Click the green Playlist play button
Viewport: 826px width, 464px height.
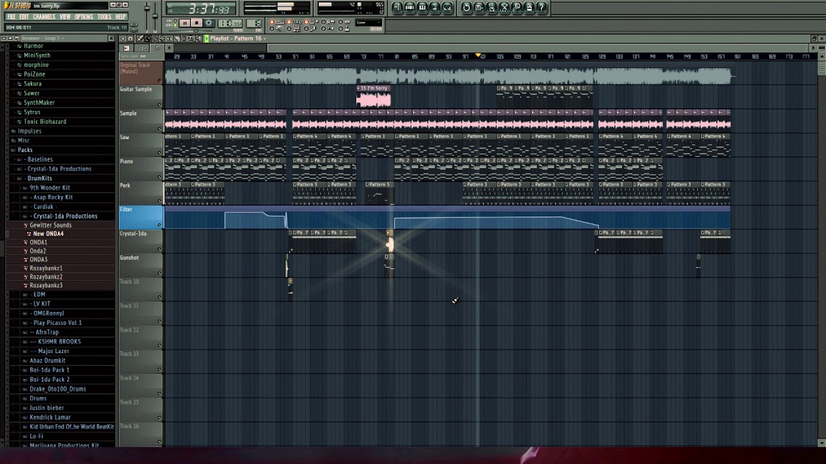(x=206, y=39)
